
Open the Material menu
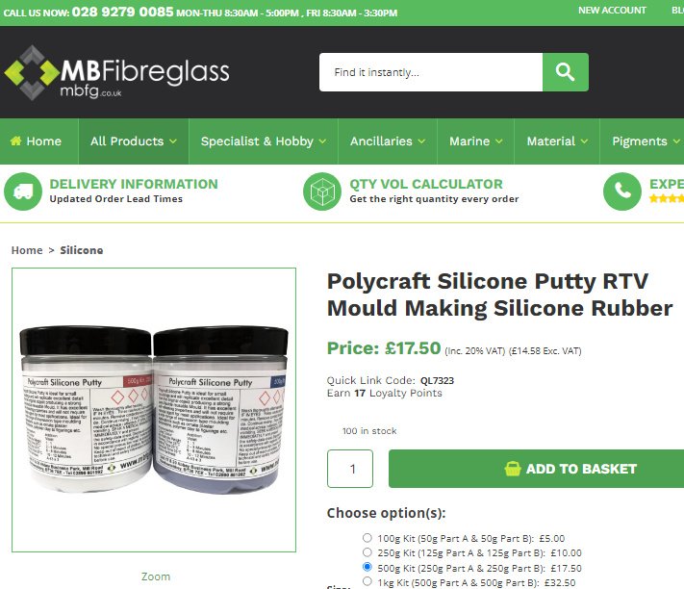click(557, 141)
